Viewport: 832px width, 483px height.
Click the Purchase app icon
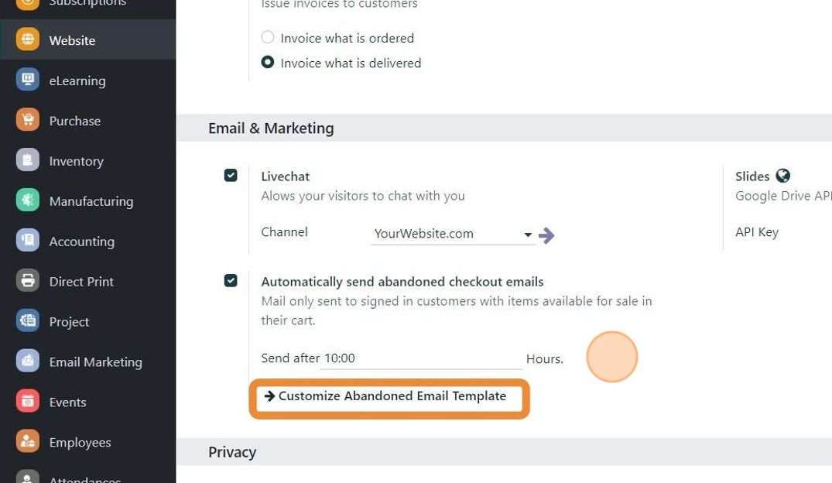pyautogui.click(x=28, y=121)
